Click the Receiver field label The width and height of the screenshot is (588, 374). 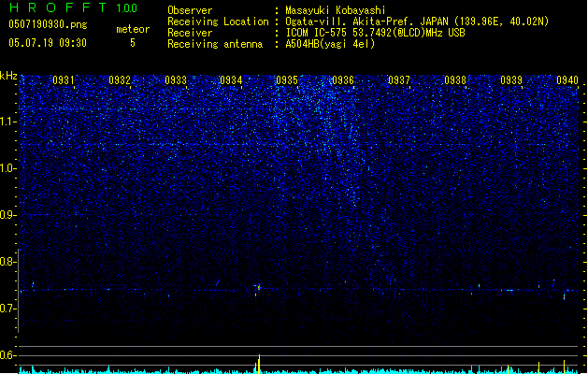click(190, 33)
